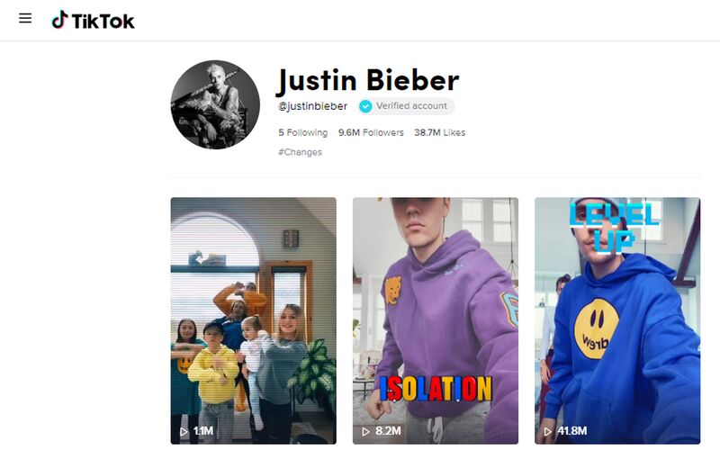The height and width of the screenshot is (459, 720).
Task: Click play icon on 41.8M video
Action: (x=547, y=431)
